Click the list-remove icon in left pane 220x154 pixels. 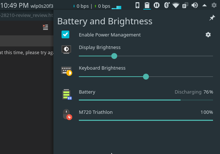pos(45,27)
